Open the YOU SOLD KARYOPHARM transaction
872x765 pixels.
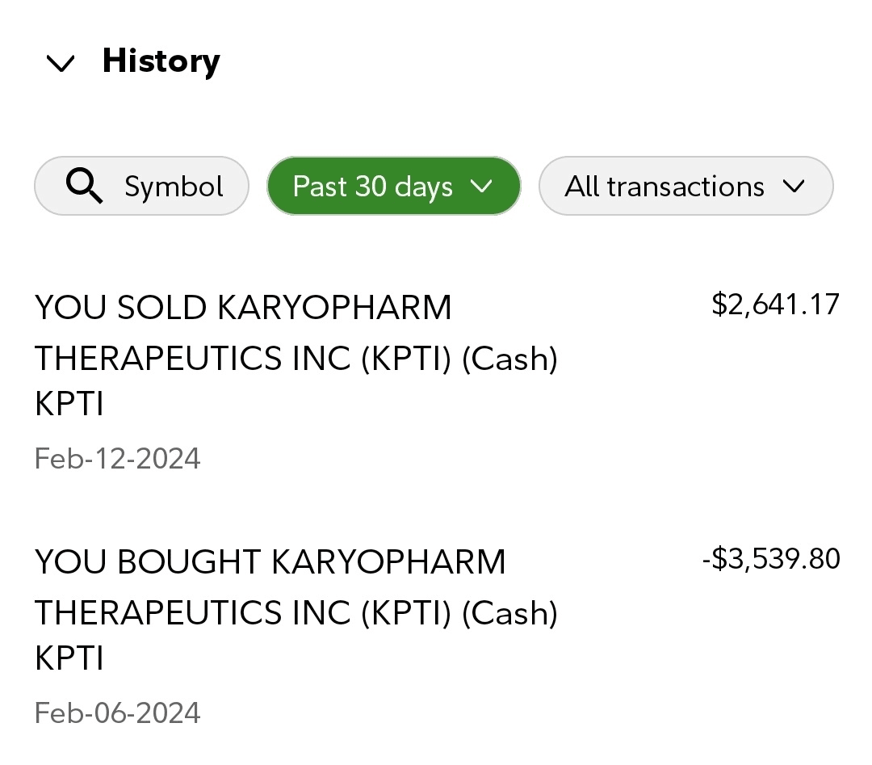243,309
